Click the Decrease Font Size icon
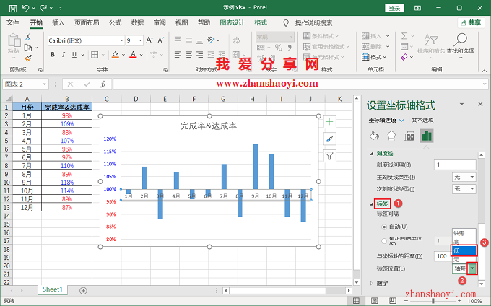The height and width of the screenshot is (306, 491). (x=160, y=40)
